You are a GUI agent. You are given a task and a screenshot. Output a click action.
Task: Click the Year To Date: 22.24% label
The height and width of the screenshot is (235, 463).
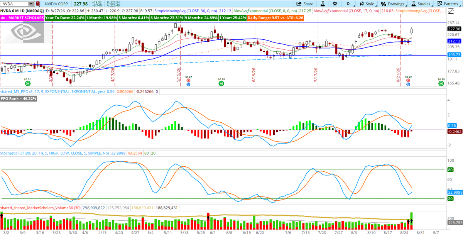point(64,18)
